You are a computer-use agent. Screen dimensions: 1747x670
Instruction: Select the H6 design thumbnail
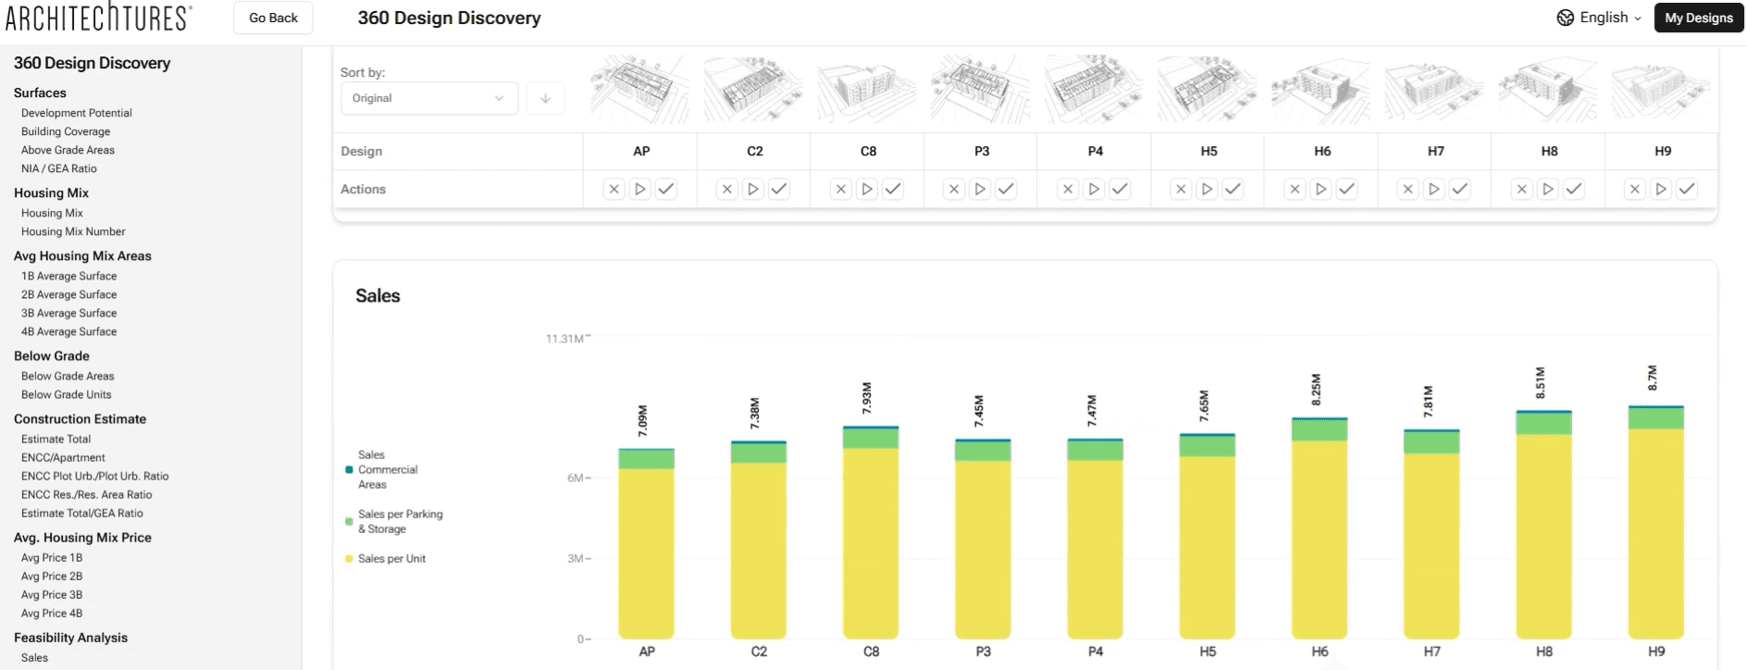click(1321, 90)
